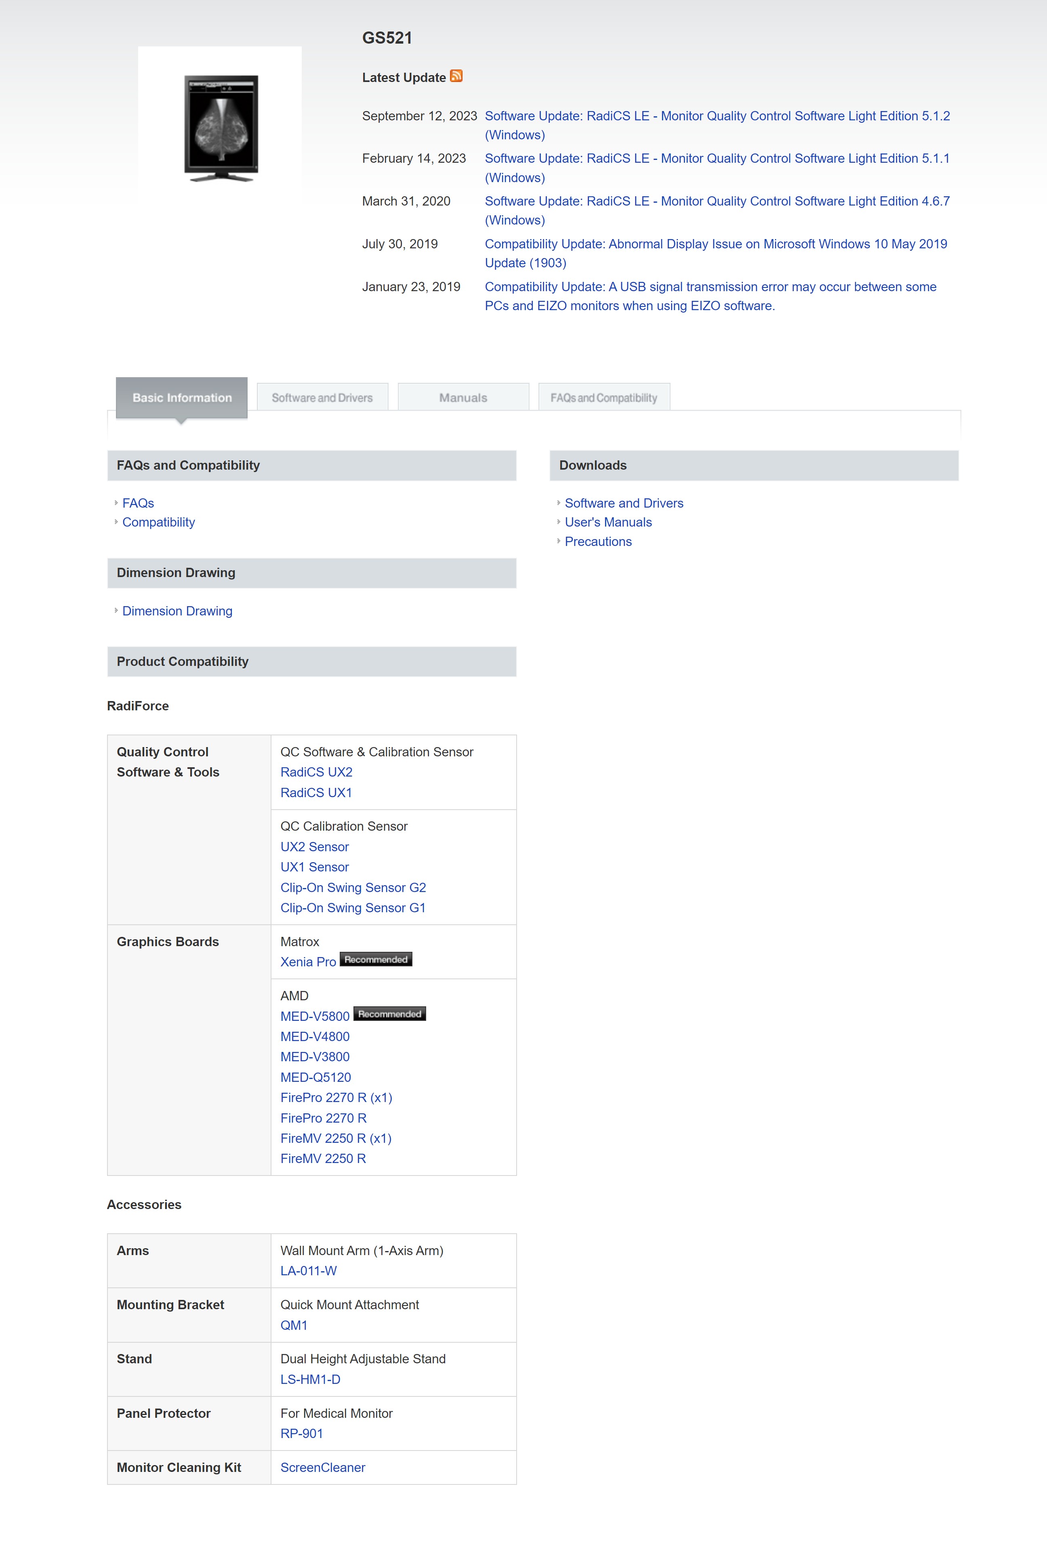
Task: Click the 'Quality Control Software & Tools' cell
Action: 189,830
